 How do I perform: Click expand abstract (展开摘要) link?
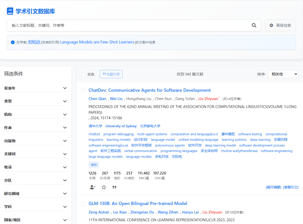[x=273, y=187]
